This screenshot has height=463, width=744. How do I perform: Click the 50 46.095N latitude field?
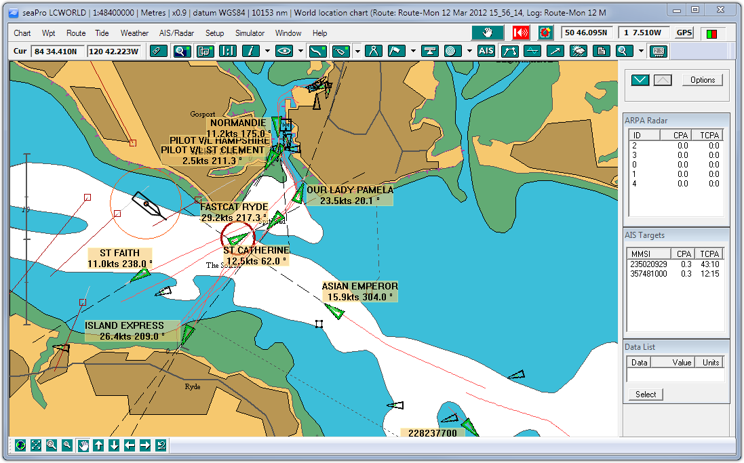pyautogui.click(x=586, y=33)
